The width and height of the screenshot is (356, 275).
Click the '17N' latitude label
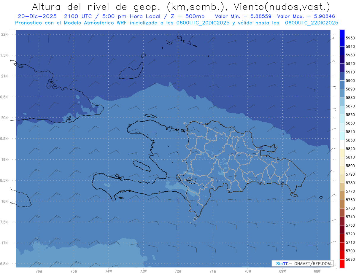[4, 243]
